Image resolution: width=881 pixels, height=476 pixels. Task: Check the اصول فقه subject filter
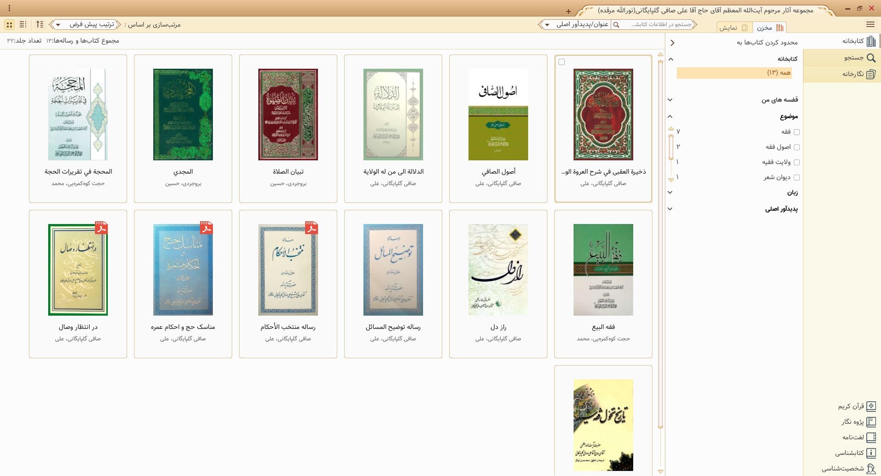797,147
